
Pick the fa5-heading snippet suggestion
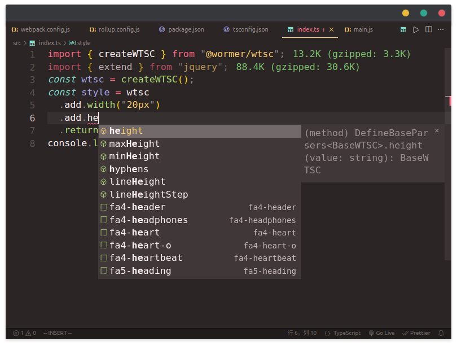click(199, 270)
